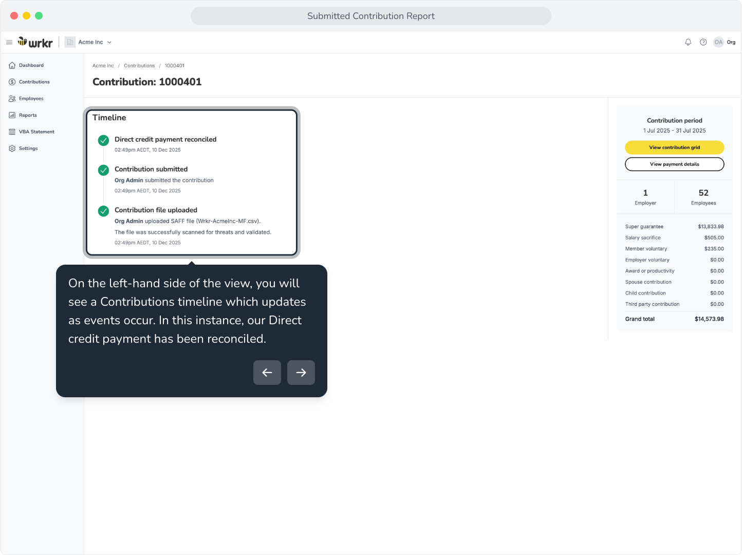
Task: Click the Child contribution row label
Action: [645, 293]
